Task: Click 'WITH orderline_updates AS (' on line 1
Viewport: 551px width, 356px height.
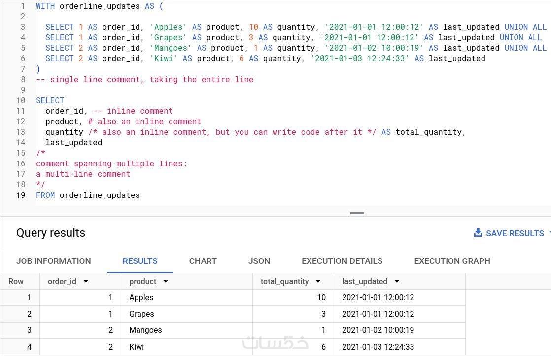Action: [100, 6]
